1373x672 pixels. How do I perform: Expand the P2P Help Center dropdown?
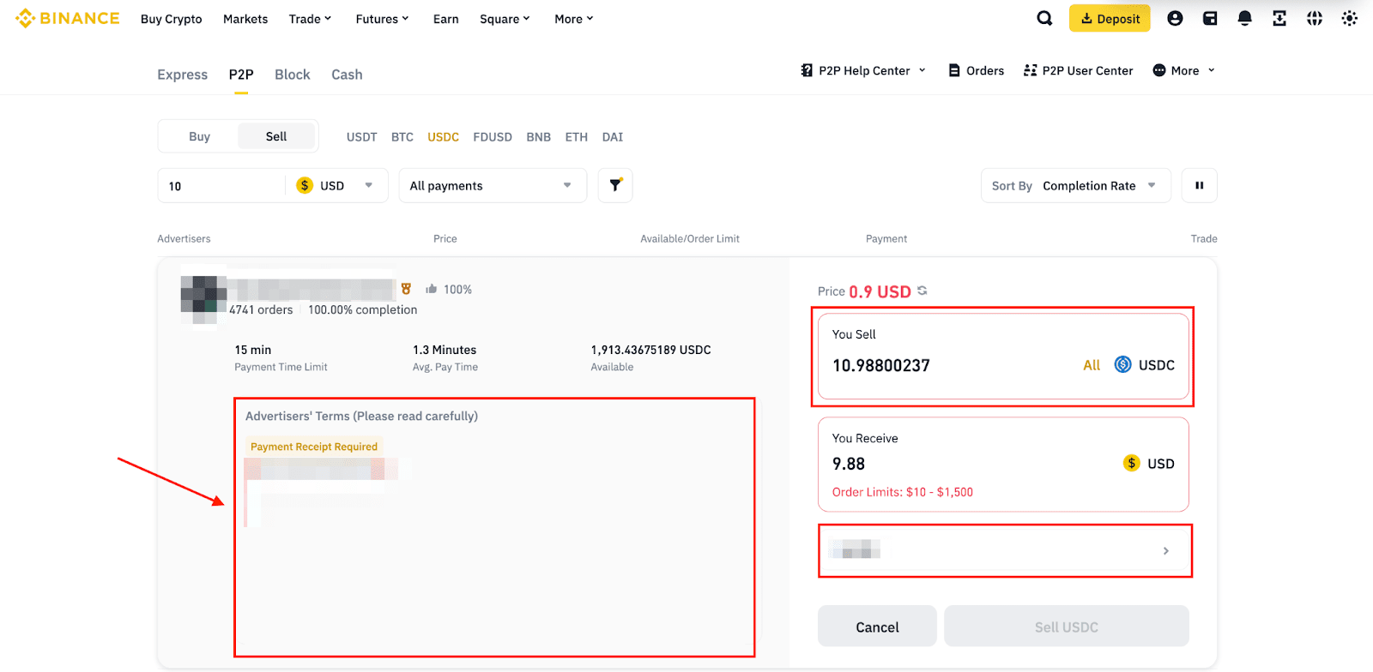click(x=922, y=70)
